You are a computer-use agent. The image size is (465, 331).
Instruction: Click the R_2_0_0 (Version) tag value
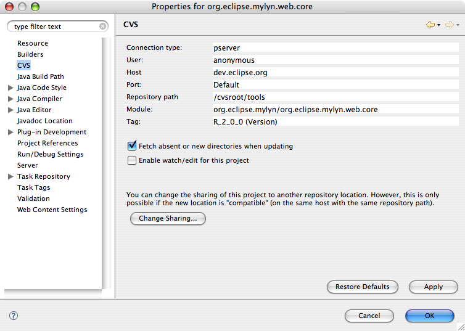click(x=335, y=122)
